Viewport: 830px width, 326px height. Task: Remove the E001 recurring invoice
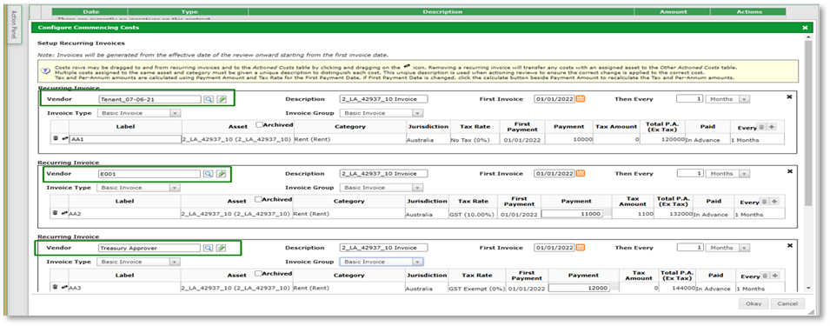pos(790,171)
